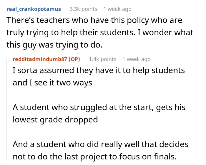The height and width of the screenshot is (165, 206).
Task: Click line starting "truly trying to help"
Action: [x=100, y=33]
